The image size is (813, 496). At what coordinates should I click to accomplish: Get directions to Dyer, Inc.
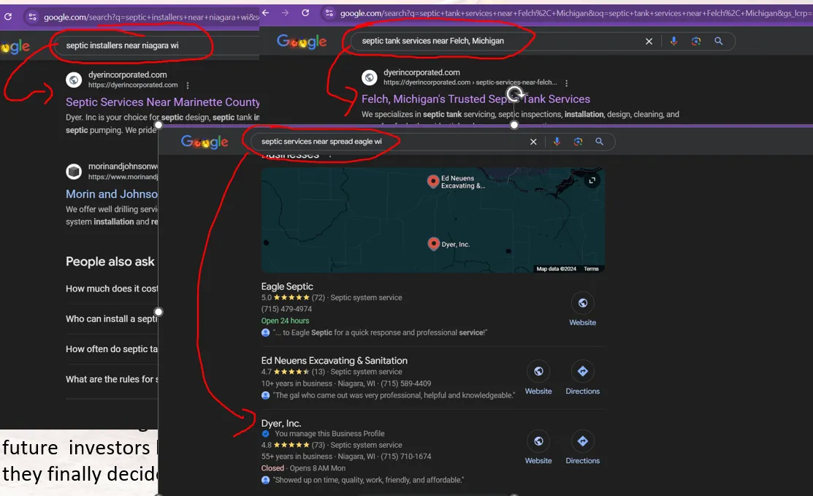(583, 441)
